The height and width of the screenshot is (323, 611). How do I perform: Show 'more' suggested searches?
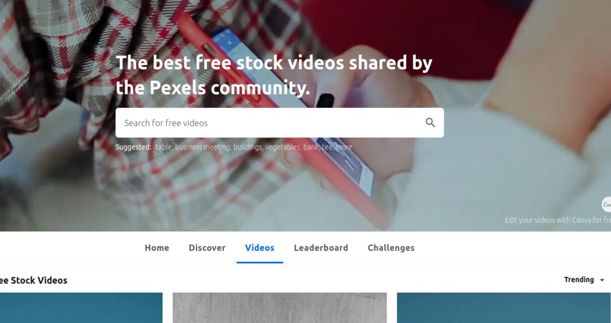tap(344, 147)
